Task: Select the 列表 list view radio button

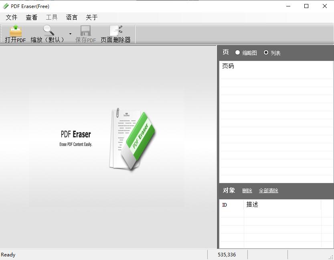Action: tap(266, 53)
